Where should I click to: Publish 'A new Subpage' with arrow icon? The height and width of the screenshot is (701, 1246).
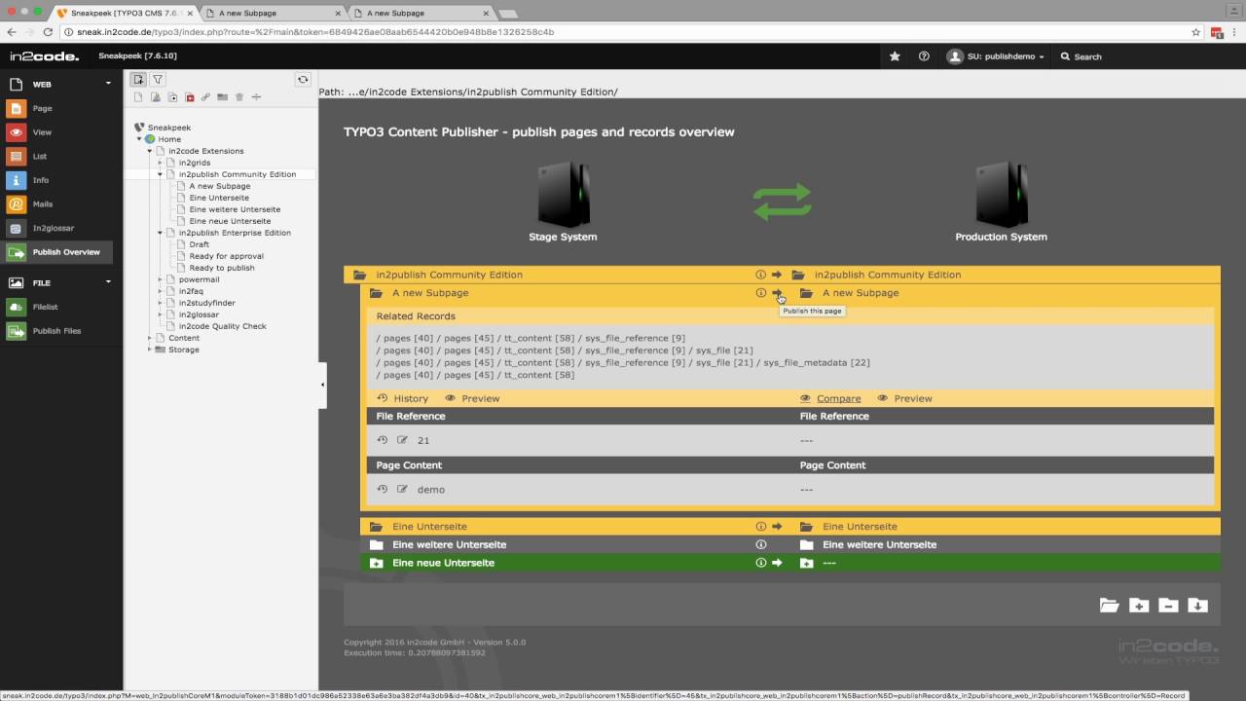coord(777,293)
